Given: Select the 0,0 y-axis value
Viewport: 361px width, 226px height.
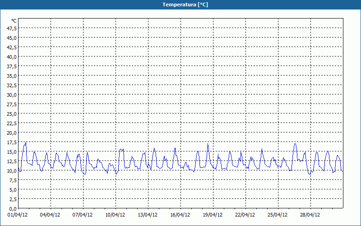Looking at the screenshot, I should pyautogui.click(x=13, y=209).
